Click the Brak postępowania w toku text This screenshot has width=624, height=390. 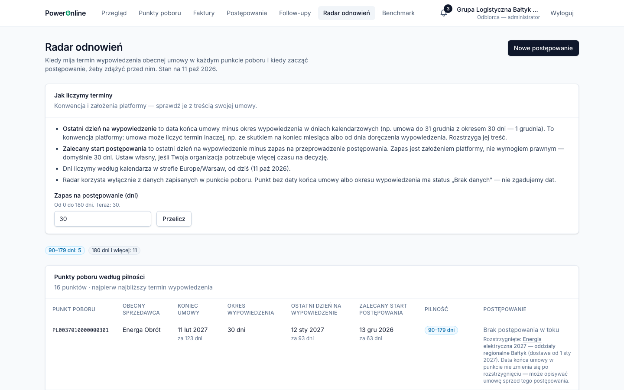521,330
